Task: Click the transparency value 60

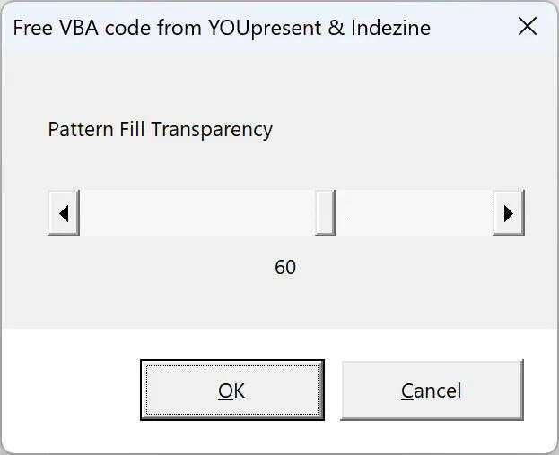Action: pos(285,267)
